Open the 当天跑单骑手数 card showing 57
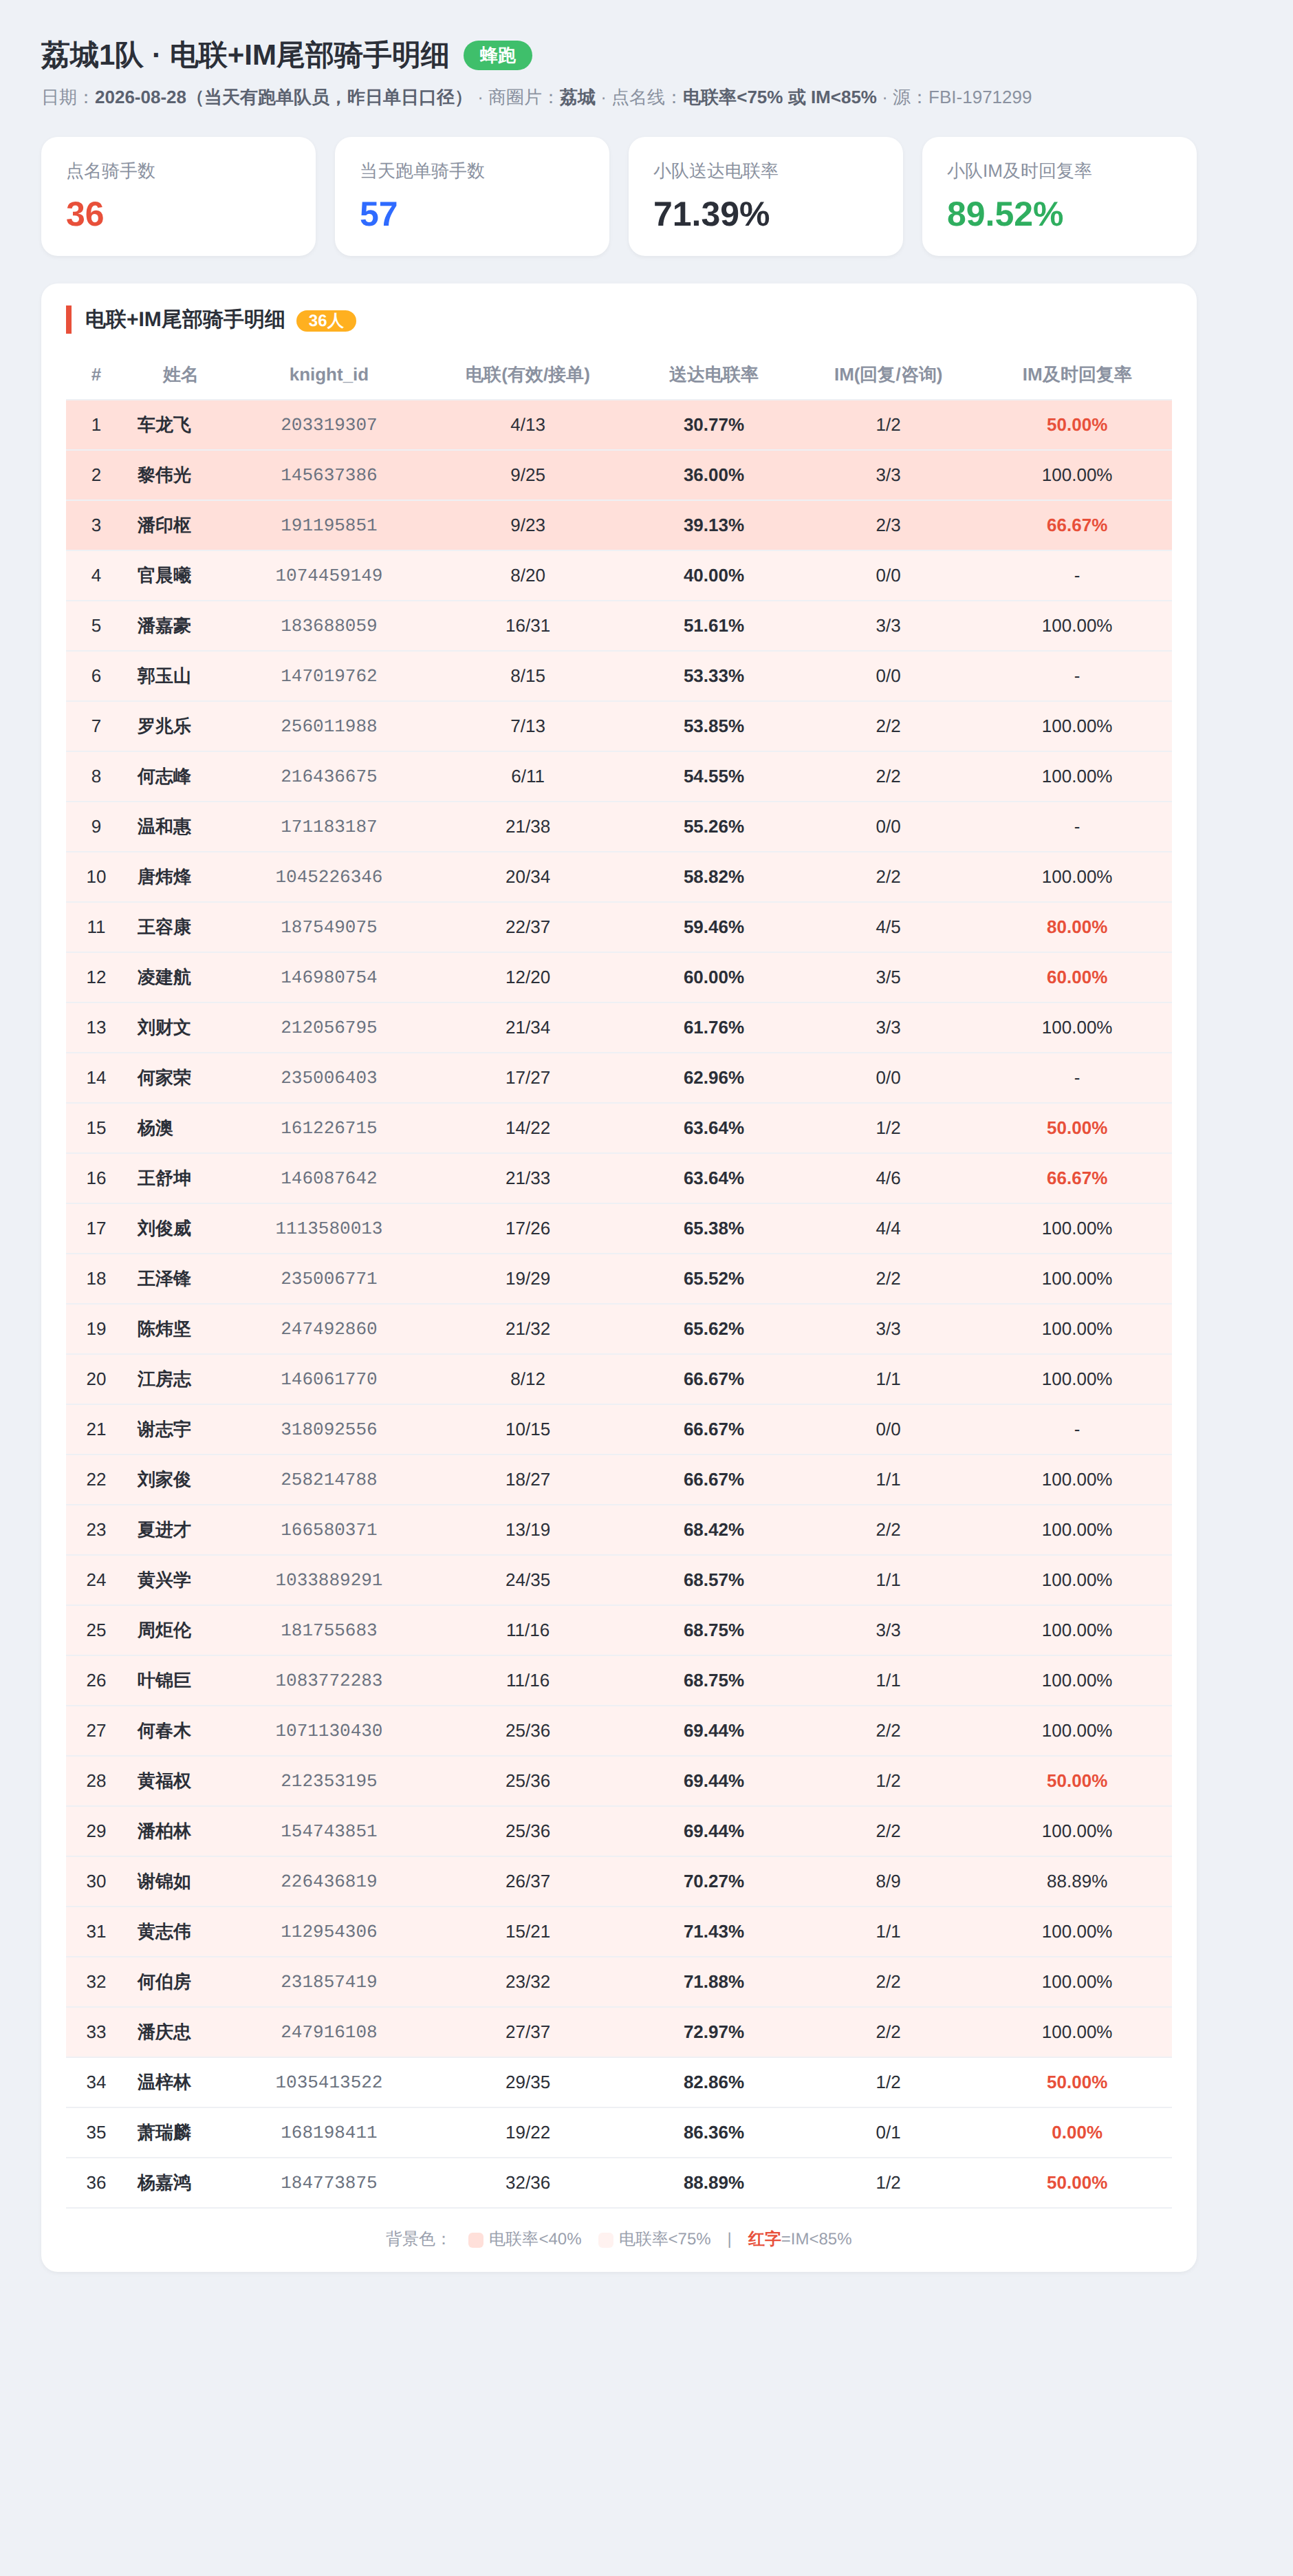The width and height of the screenshot is (1293, 2576). click(x=472, y=197)
